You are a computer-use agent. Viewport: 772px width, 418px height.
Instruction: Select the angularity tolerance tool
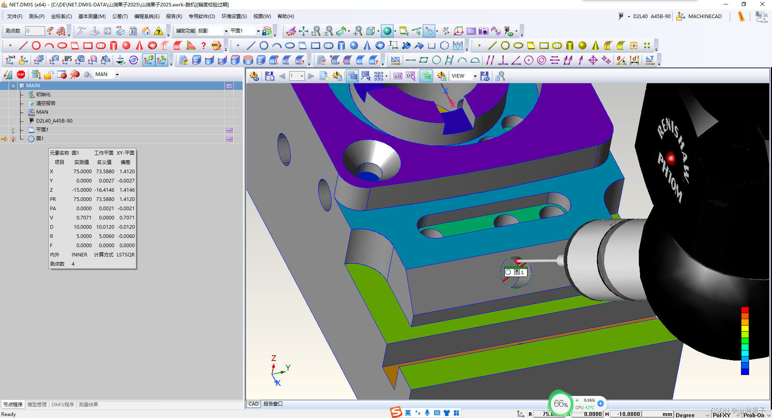click(x=516, y=60)
